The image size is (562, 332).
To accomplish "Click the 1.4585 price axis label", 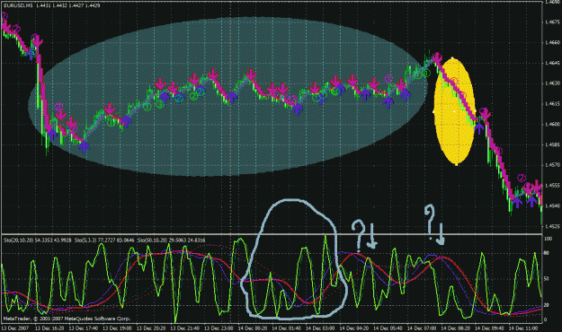I will (x=552, y=144).
